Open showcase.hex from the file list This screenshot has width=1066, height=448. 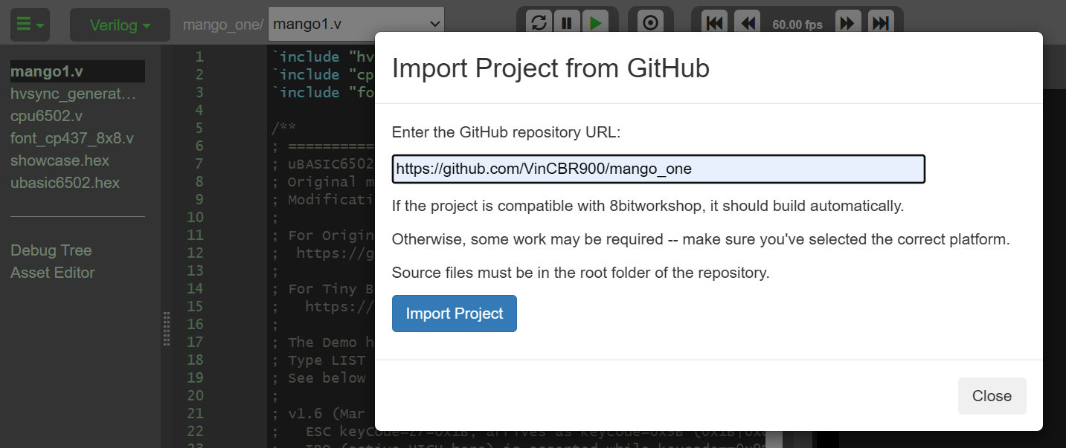[x=60, y=160]
